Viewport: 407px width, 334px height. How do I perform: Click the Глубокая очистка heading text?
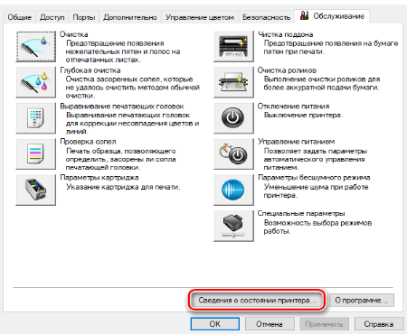click(x=90, y=70)
